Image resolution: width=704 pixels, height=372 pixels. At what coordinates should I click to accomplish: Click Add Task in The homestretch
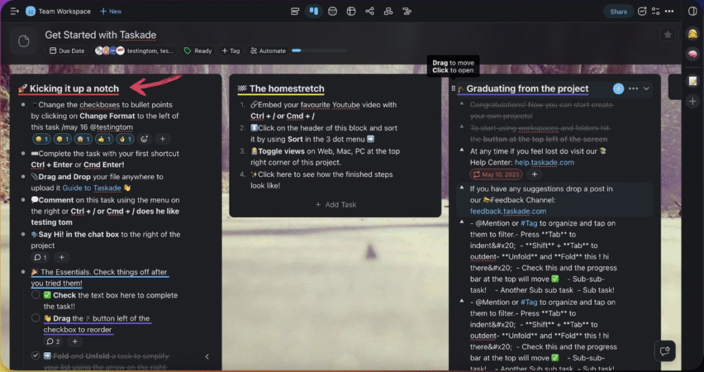point(335,205)
